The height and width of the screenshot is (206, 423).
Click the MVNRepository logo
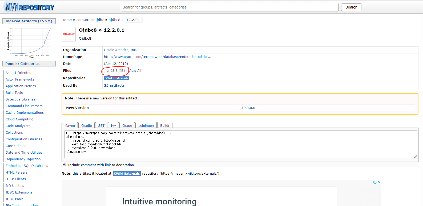coord(30,7)
